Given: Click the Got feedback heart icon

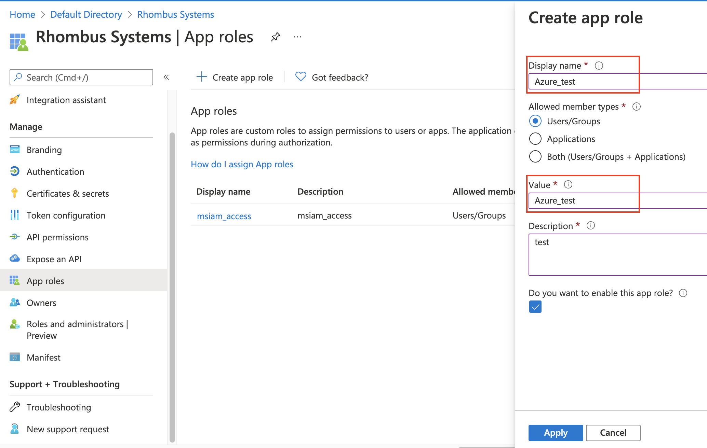Looking at the screenshot, I should 300,77.
